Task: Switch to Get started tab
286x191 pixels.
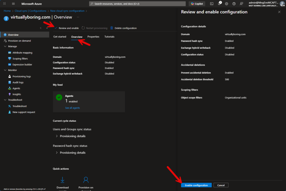Action: [60, 37]
